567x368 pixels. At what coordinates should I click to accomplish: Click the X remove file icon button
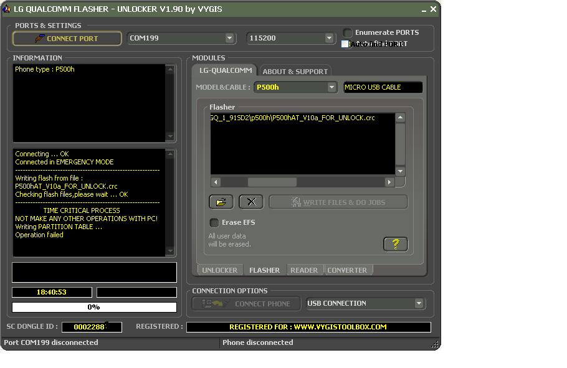tap(251, 202)
